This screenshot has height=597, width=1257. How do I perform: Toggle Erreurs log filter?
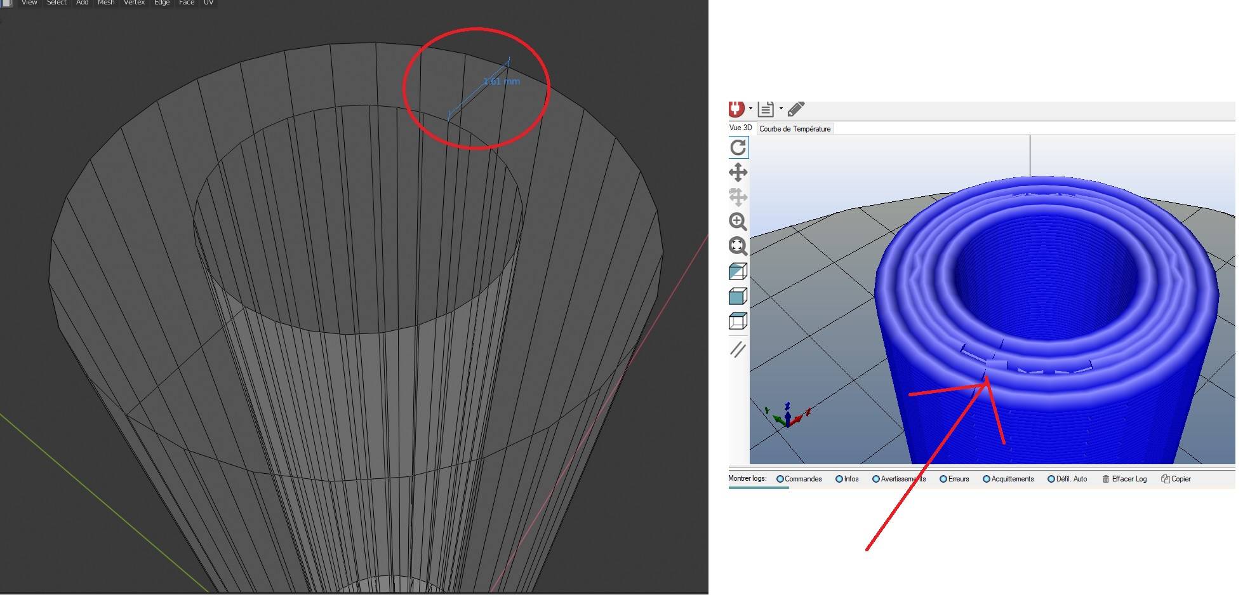click(x=955, y=479)
